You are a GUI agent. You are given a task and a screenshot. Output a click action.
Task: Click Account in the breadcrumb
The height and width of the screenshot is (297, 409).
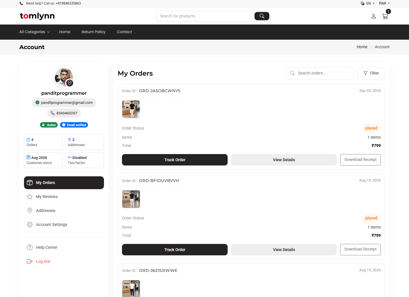pos(382,47)
